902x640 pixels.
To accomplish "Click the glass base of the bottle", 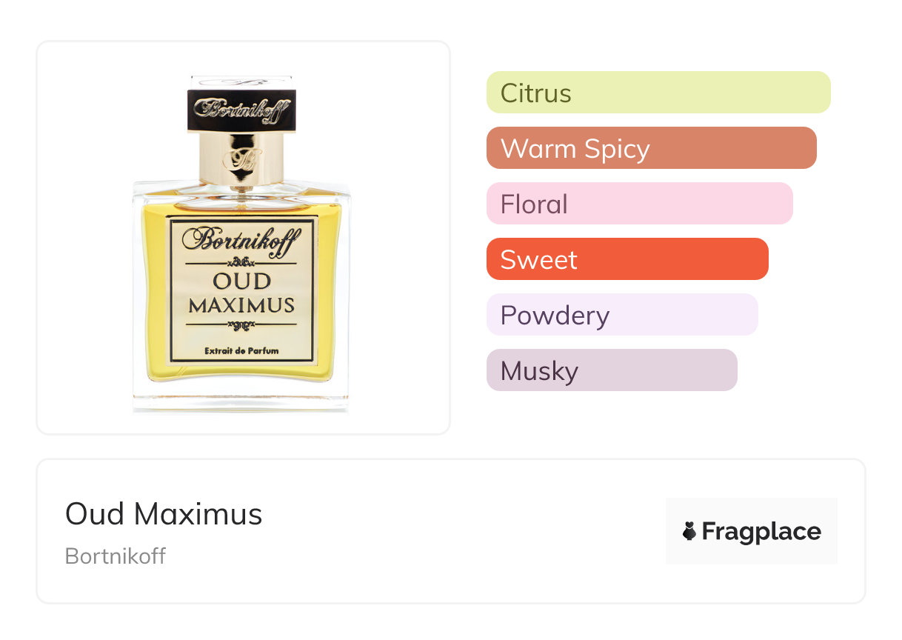I will (x=241, y=399).
